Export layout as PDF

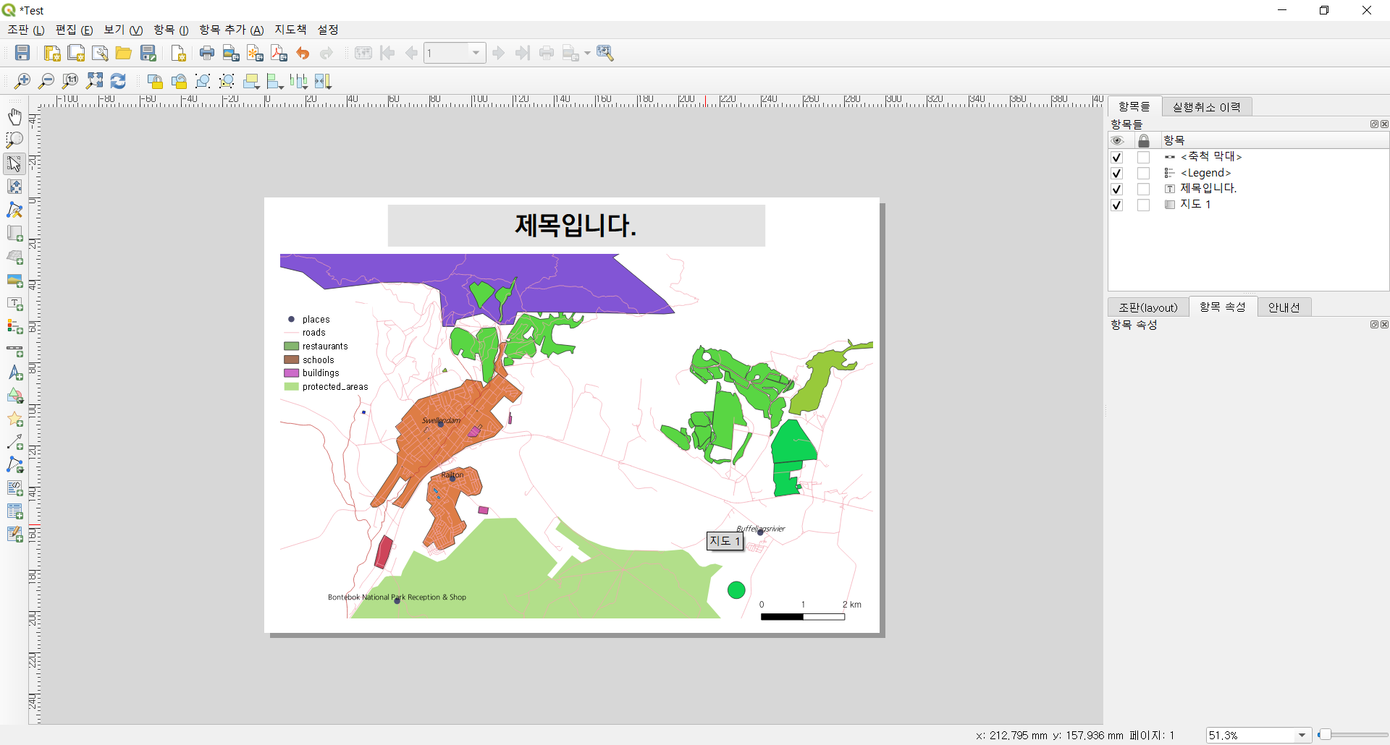click(x=279, y=53)
